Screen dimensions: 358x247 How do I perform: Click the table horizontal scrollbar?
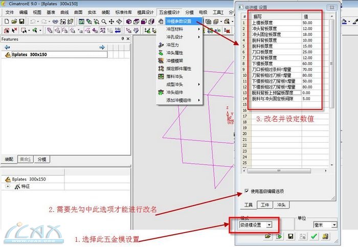[x=279, y=171]
